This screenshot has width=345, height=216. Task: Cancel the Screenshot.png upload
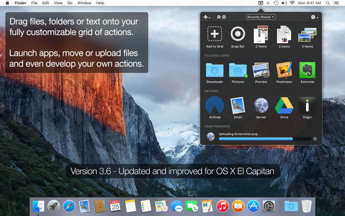[x=315, y=139]
